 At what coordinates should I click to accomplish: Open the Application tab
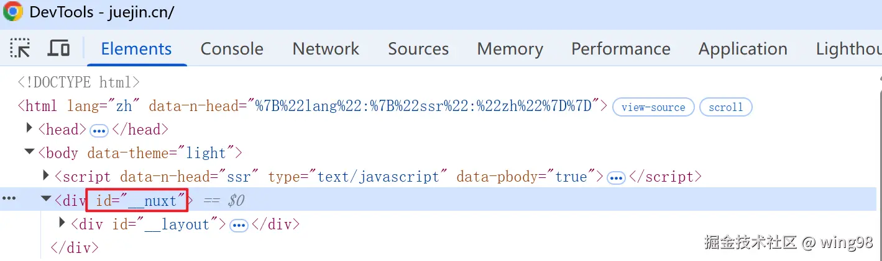point(743,49)
